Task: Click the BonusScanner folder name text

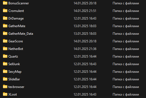Action: coord(19,3)
